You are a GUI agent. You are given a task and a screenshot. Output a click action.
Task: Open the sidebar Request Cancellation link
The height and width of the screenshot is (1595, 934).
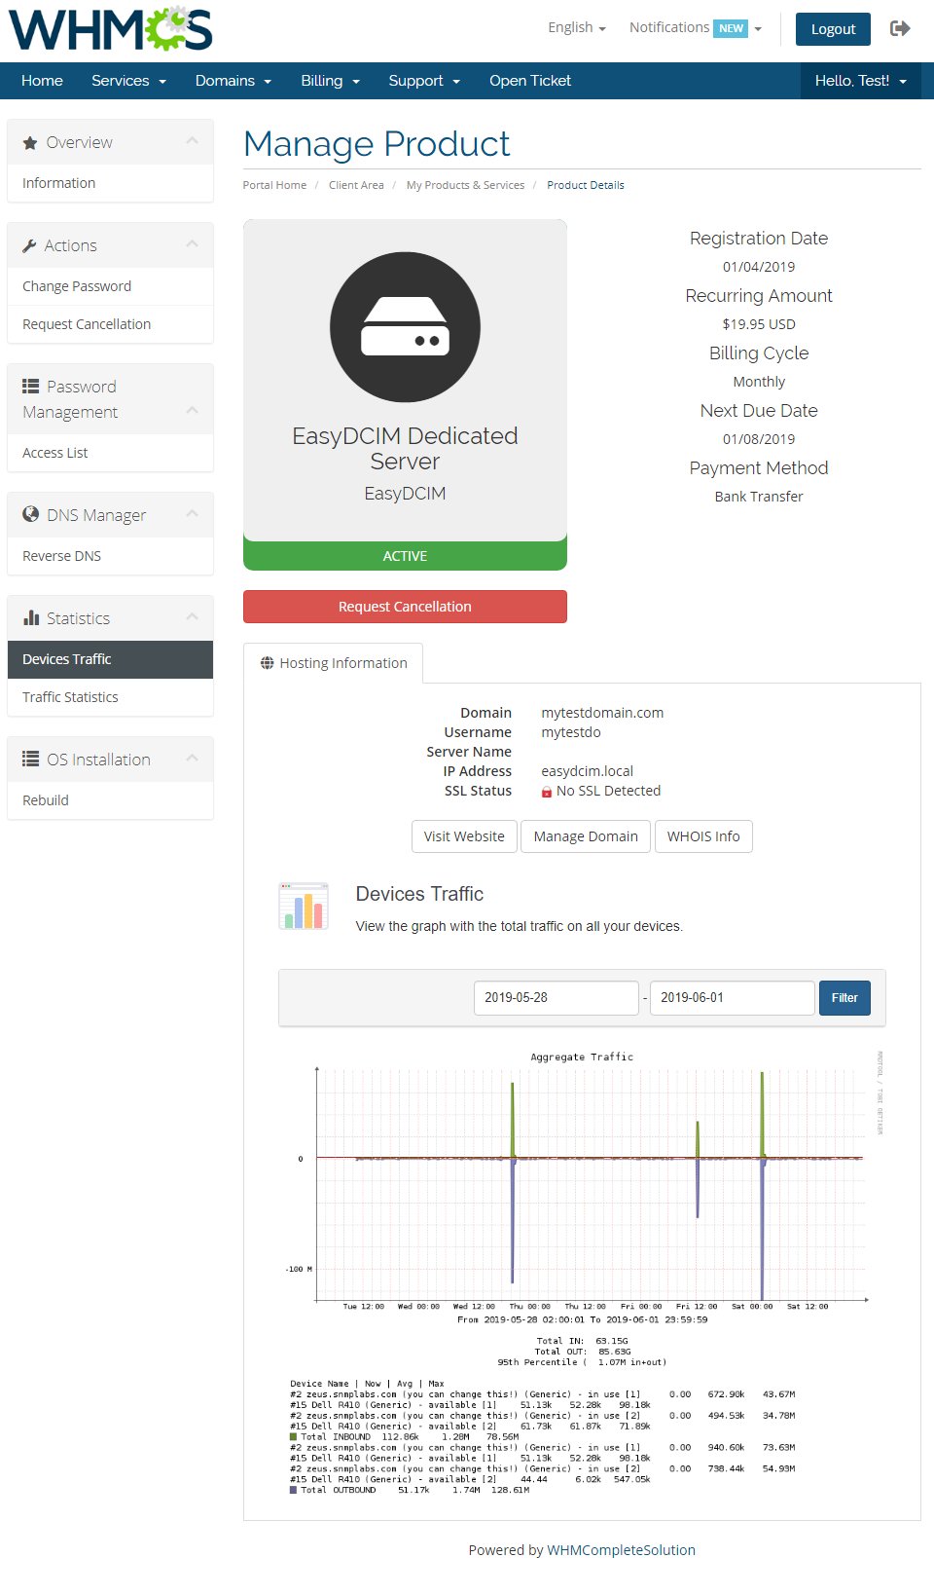pos(110,324)
